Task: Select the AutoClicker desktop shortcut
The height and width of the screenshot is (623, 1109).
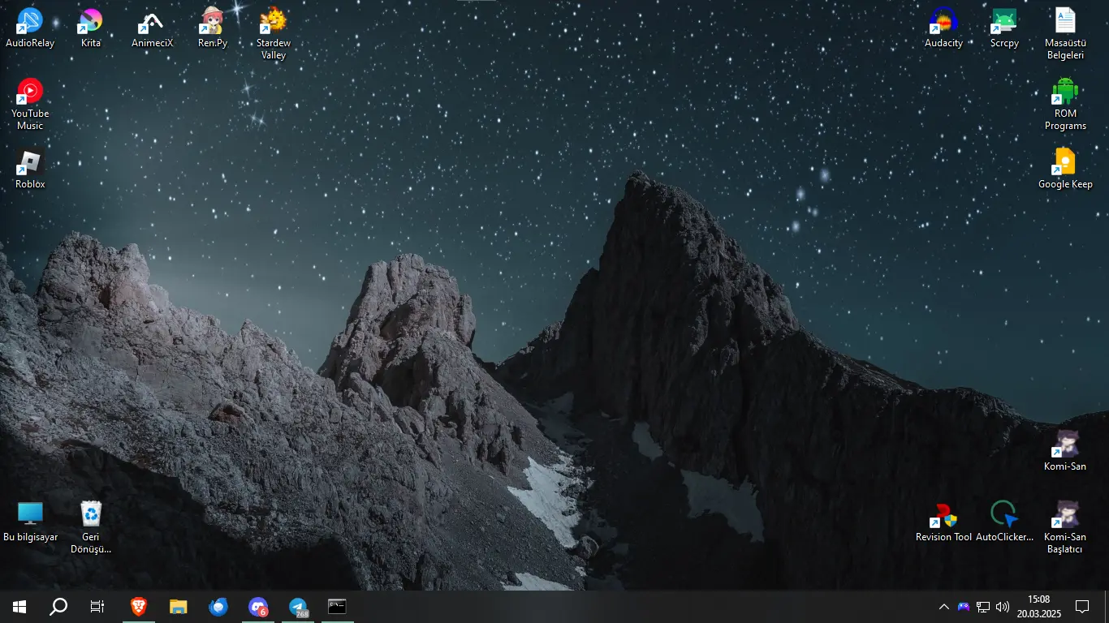Action: pos(1004,522)
